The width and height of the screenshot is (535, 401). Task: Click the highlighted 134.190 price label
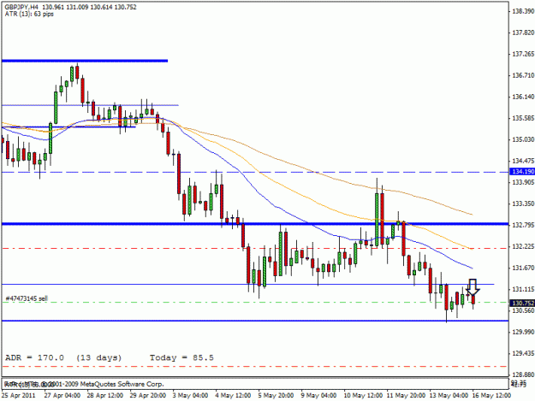pyautogui.click(x=521, y=172)
